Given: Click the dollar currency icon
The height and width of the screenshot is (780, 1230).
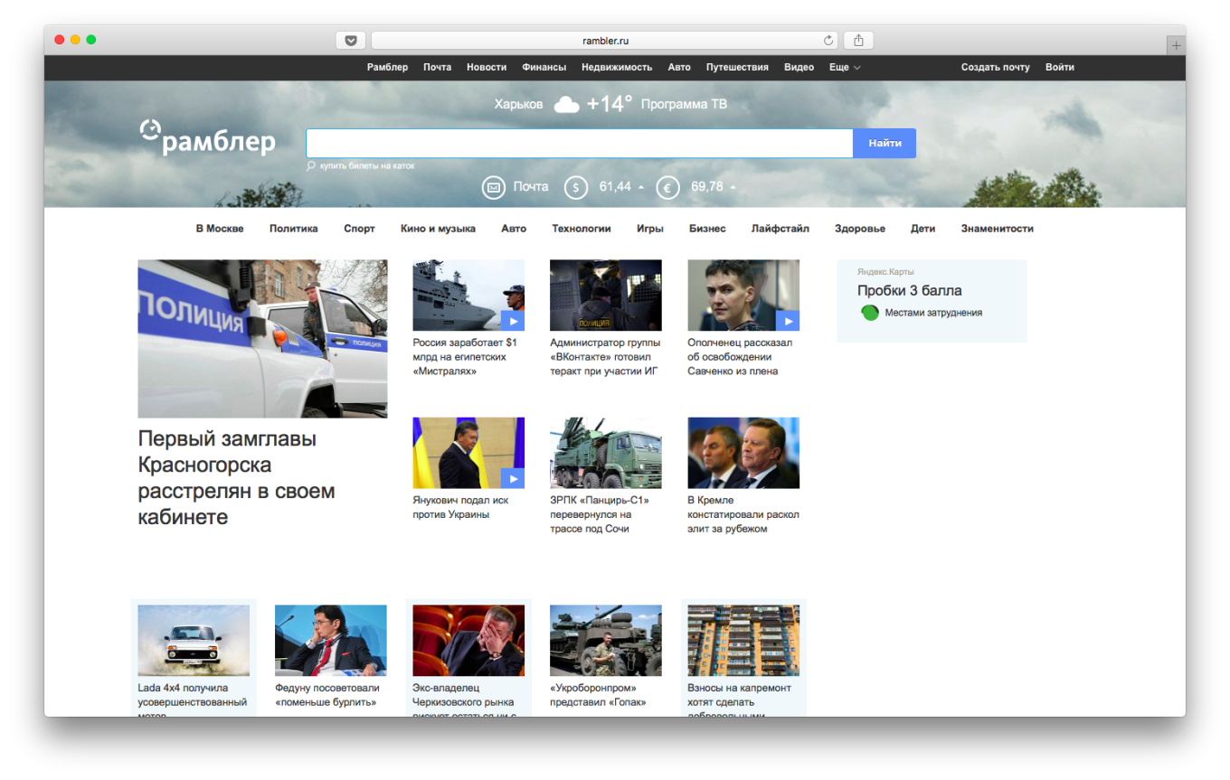Looking at the screenshot, I should tap(576, 187).
